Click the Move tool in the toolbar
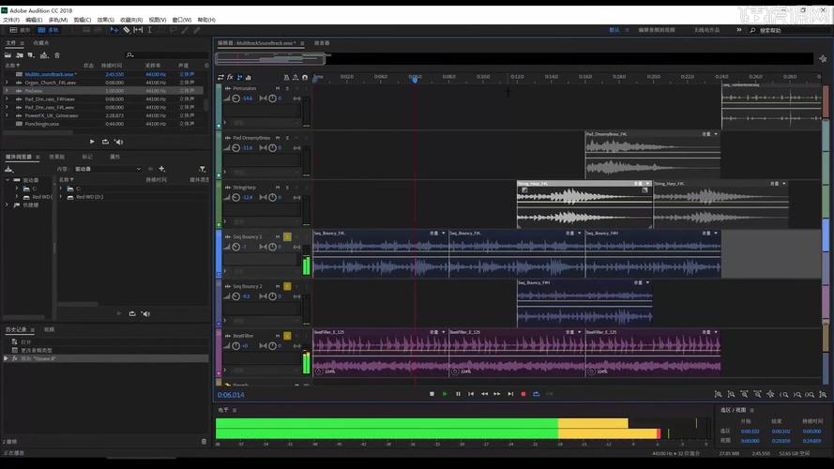The image size is (834, 469). click(114, 30)
